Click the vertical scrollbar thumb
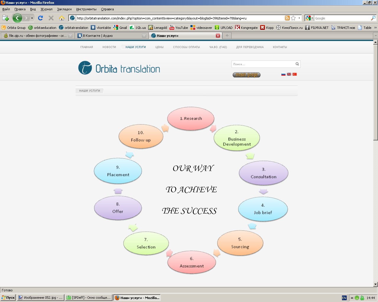This screenshot has height=302, width=378. (x=376, y=92)
